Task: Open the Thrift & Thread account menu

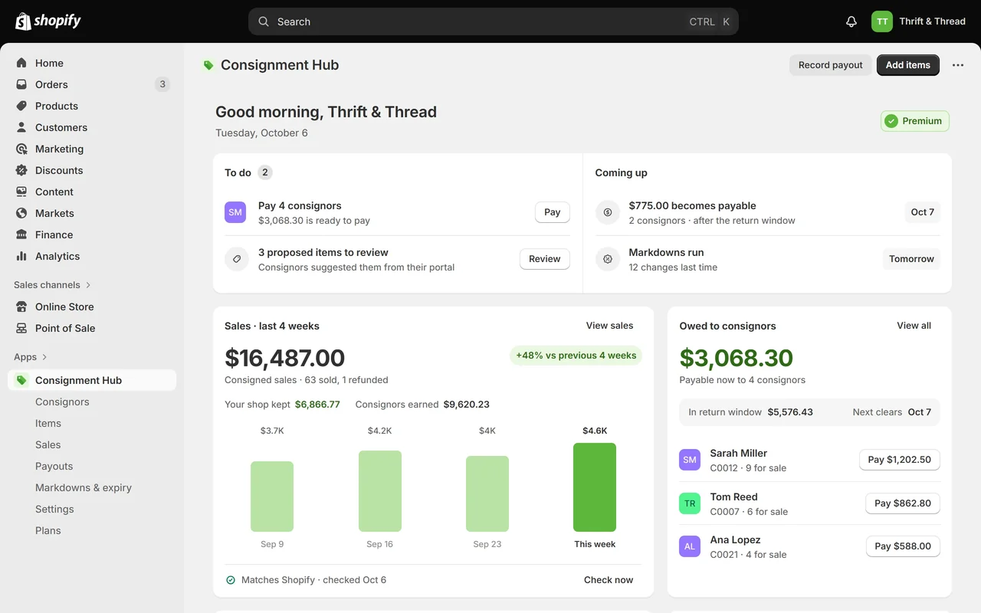Action: (x=919, y=21)
